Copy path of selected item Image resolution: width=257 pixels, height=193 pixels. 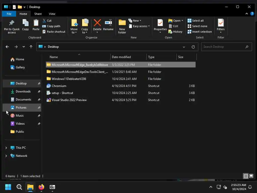(51, 26)
